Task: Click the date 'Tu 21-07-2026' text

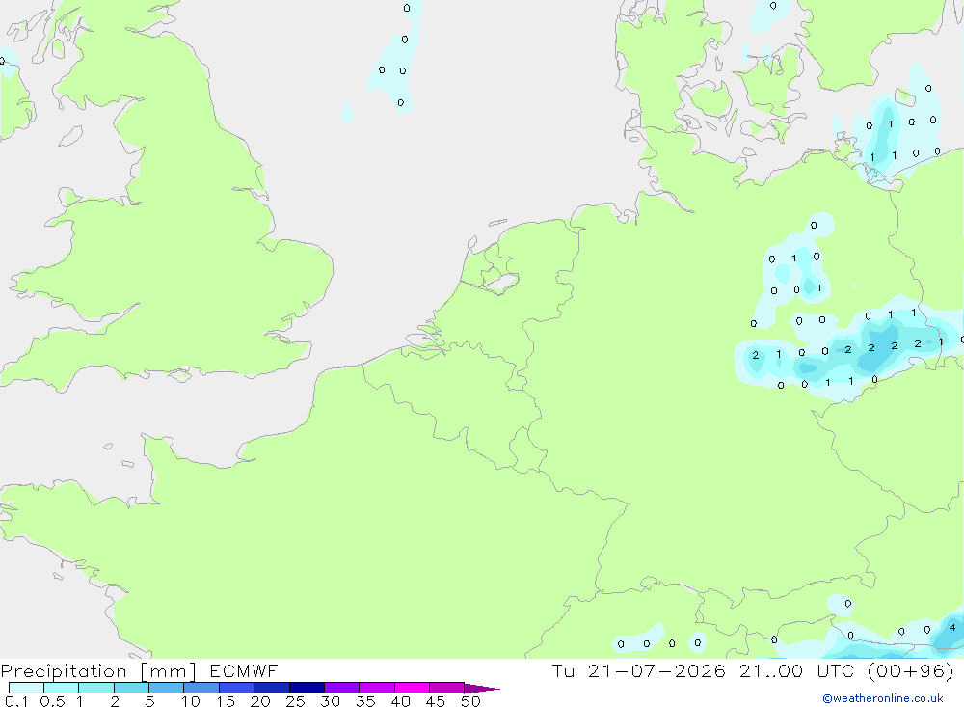Action: tap(638, 670)
